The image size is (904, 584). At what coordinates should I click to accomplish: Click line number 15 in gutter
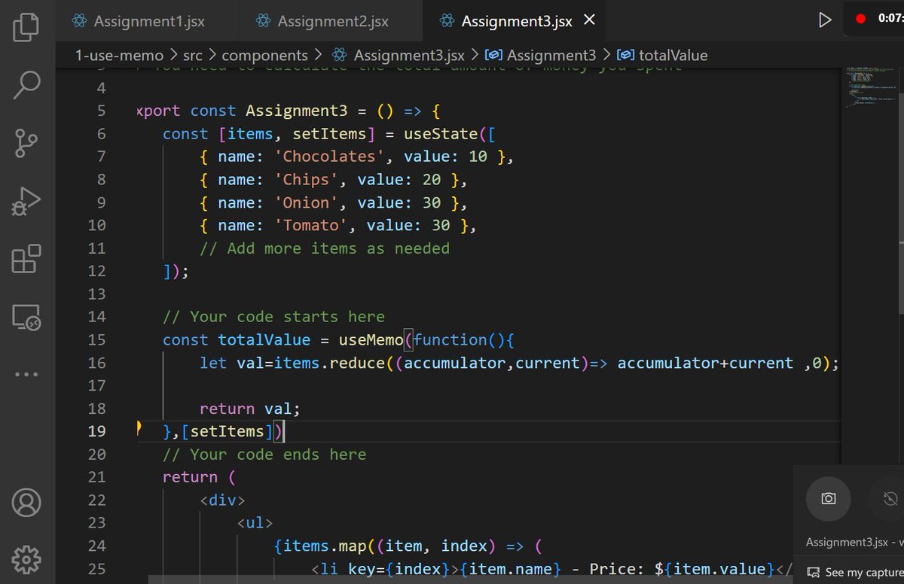pyautogui.click(x=97, y=339)
